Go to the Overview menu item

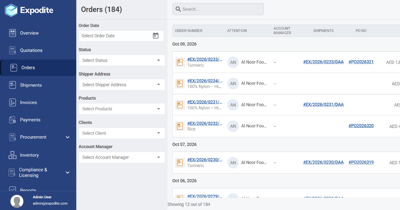pyautogui.click(x=29, y=33)
